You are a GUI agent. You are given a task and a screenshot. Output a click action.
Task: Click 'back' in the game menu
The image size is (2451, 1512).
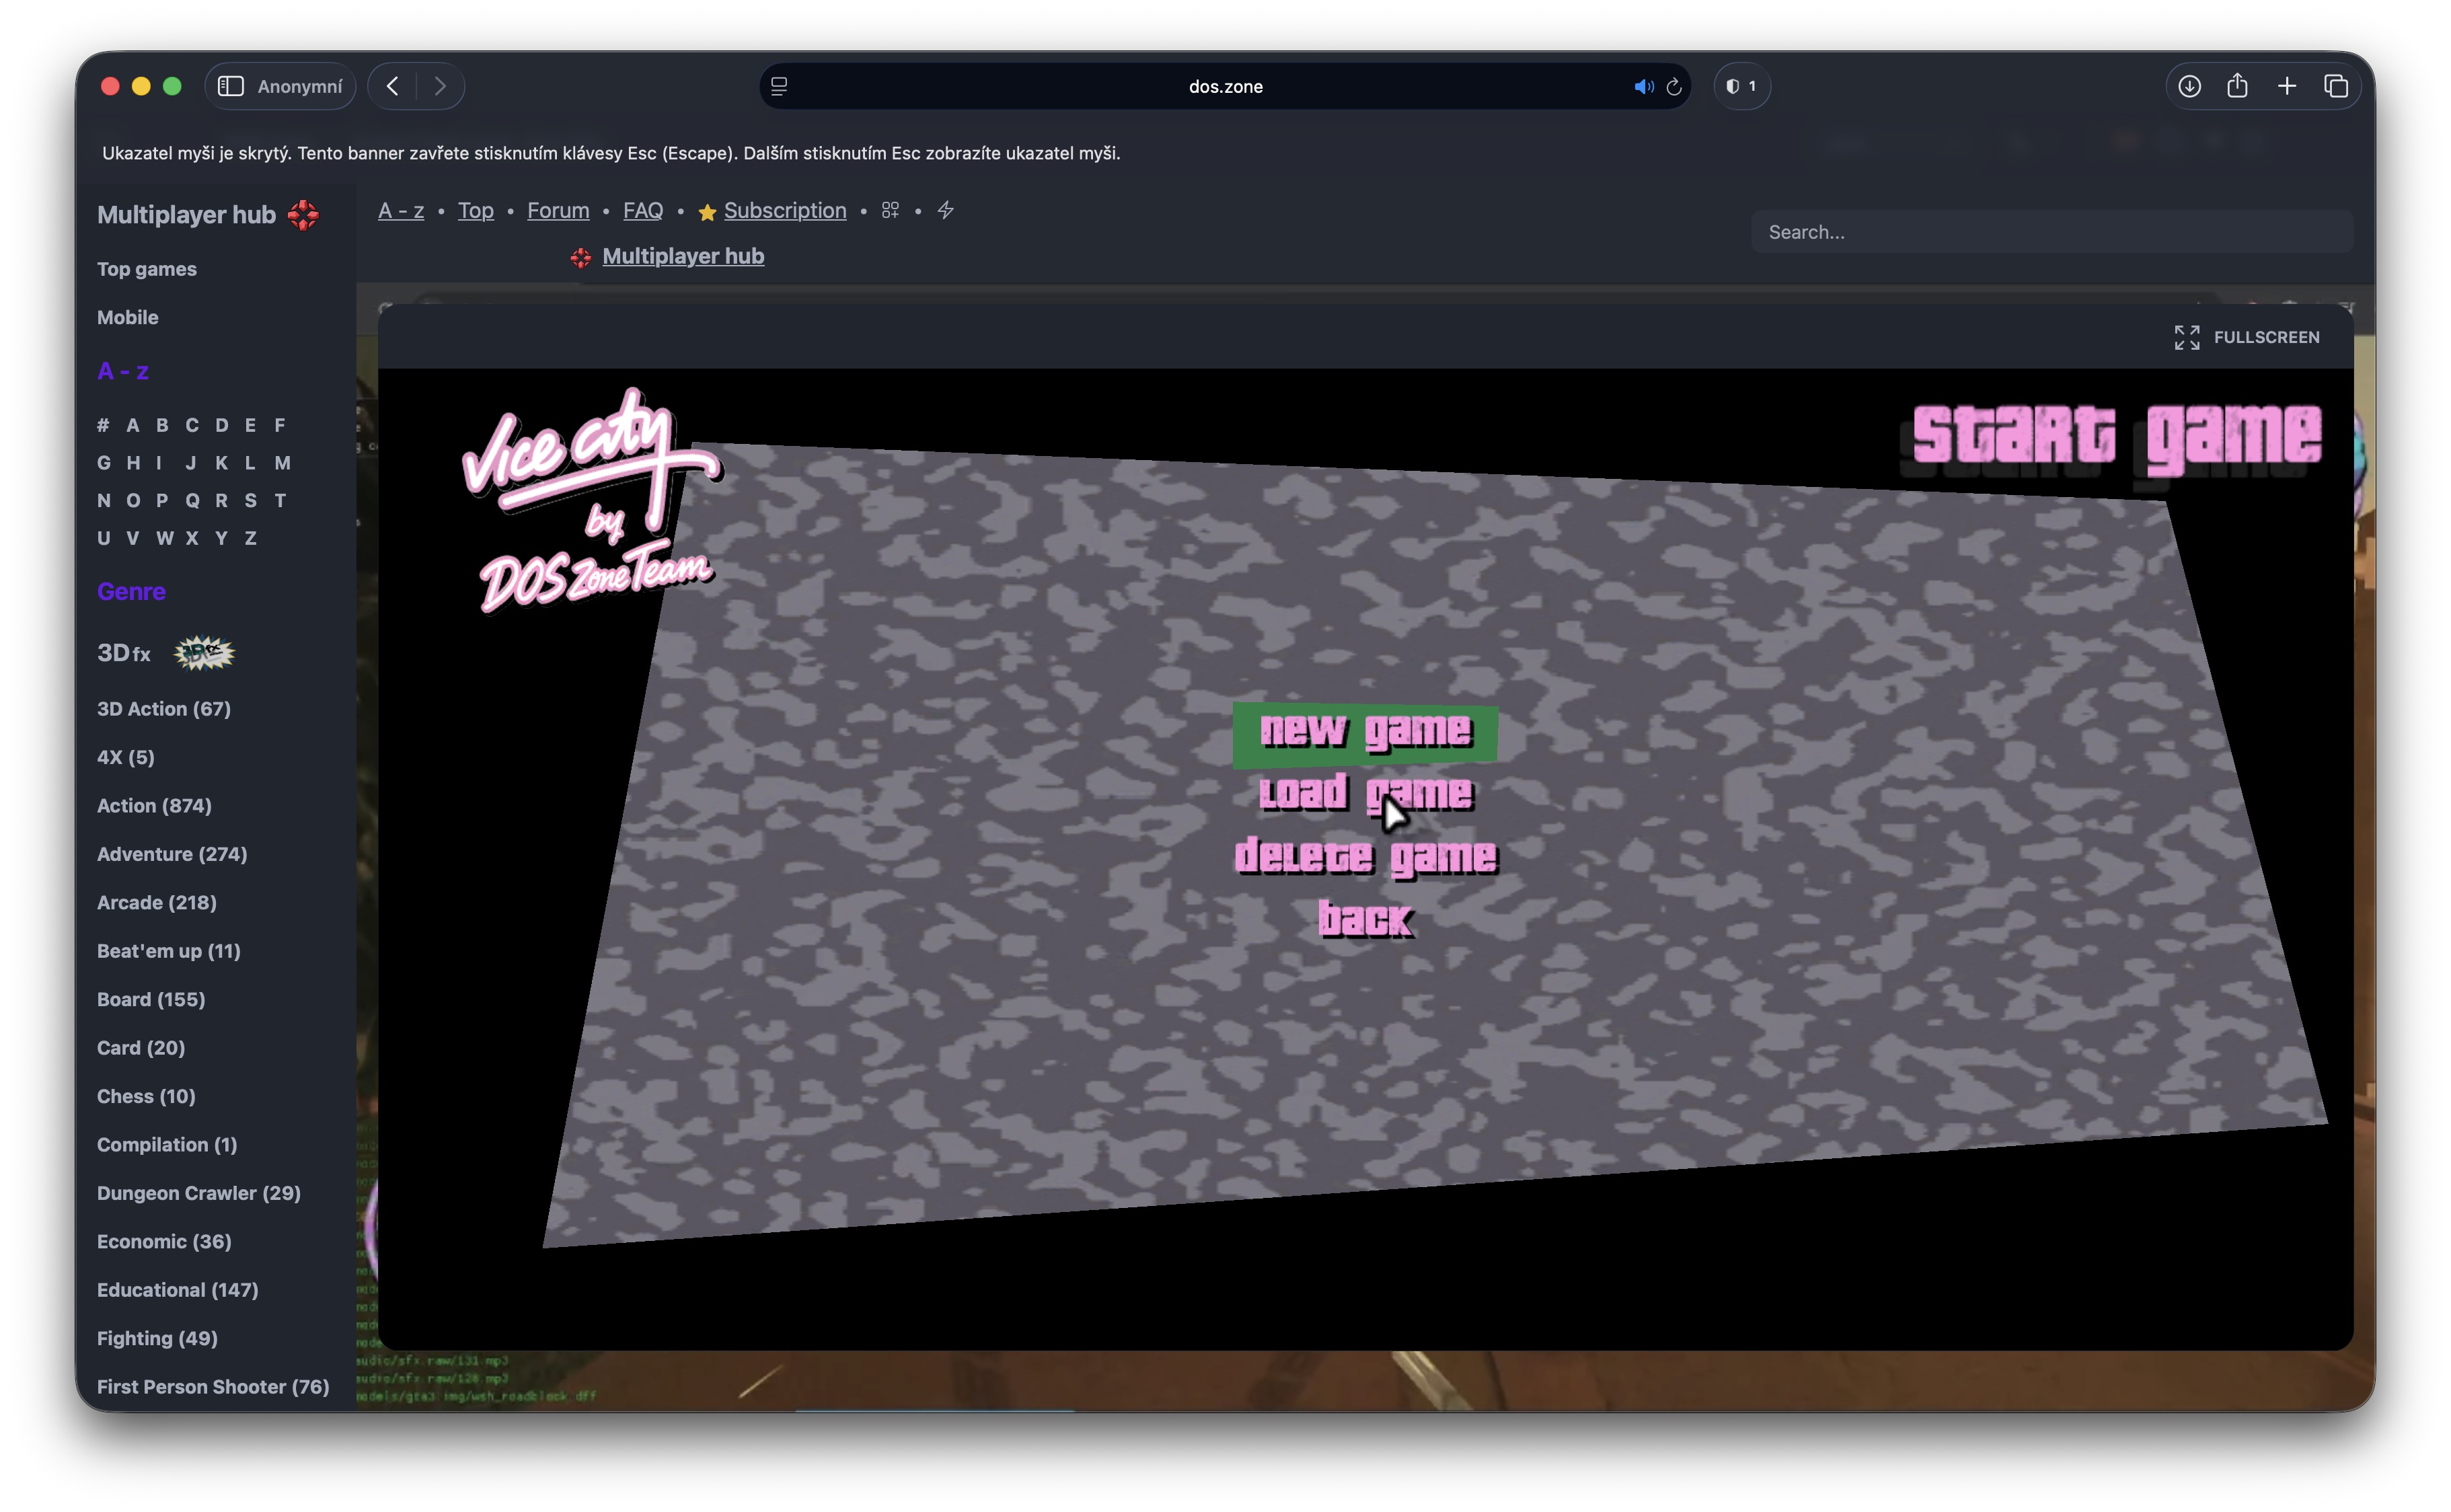tap(1365, 919)
